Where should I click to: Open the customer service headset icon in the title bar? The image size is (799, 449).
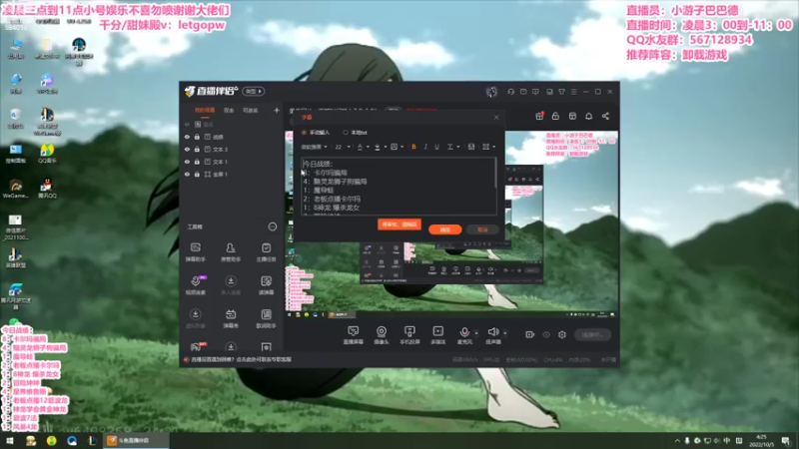point(510,92)
